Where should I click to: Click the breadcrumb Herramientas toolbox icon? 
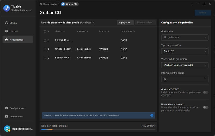[x=41, y=4]
